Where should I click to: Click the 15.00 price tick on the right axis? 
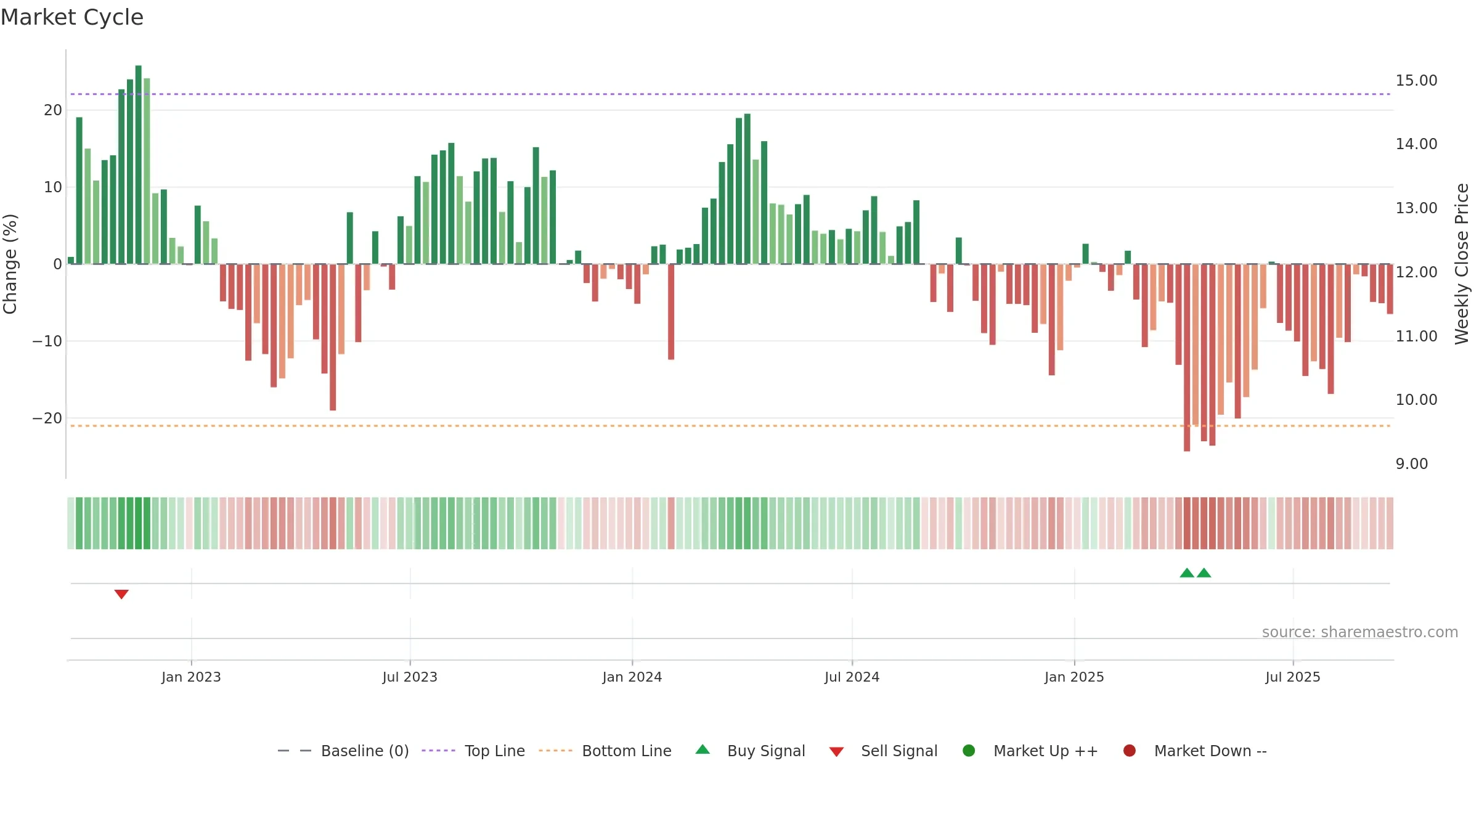[x=1416, y=80]
